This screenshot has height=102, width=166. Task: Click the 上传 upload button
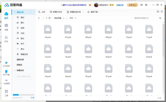tap(41, 12)
